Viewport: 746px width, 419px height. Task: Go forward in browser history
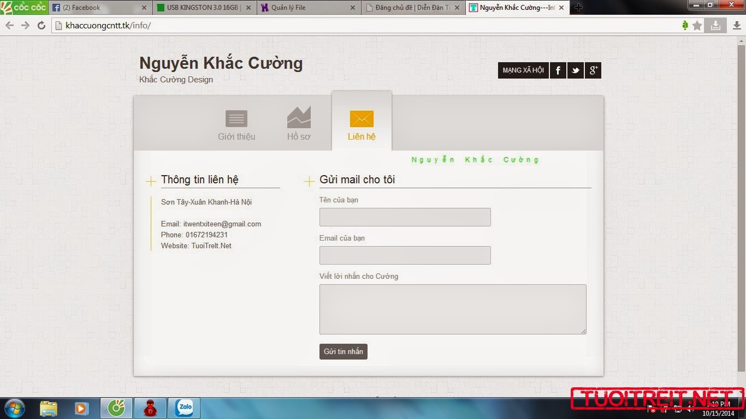click(25, 26)
